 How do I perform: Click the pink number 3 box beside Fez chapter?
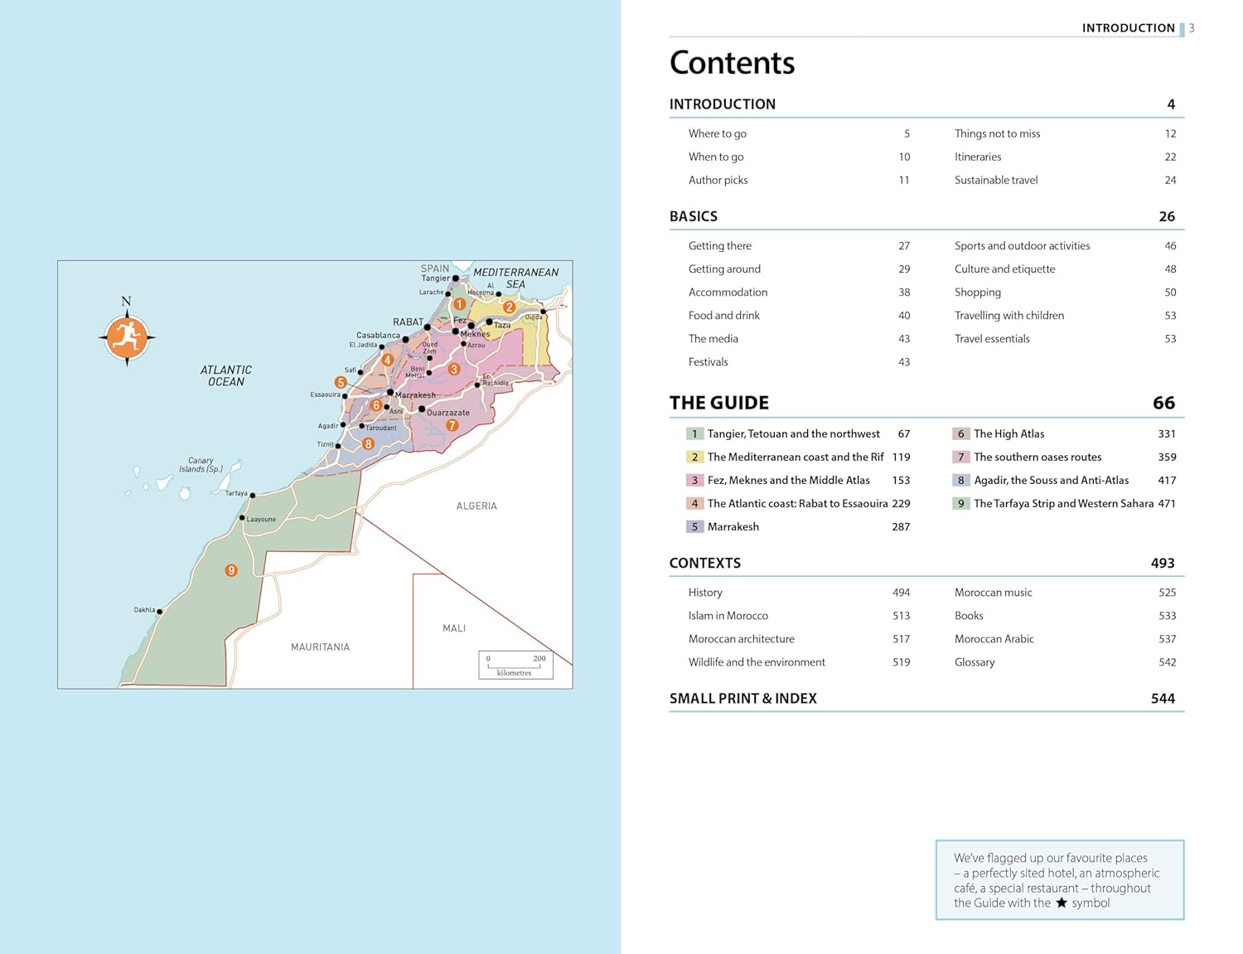point(694,480)
